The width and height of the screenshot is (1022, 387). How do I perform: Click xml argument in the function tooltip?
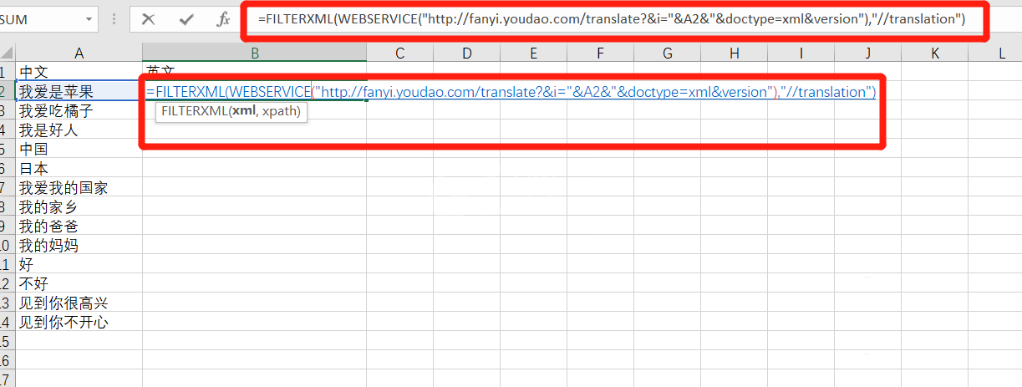click(x=243, y=111)
